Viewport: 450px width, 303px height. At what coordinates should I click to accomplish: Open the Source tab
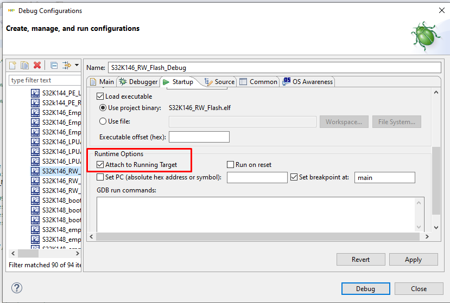(x=219, y=82)
